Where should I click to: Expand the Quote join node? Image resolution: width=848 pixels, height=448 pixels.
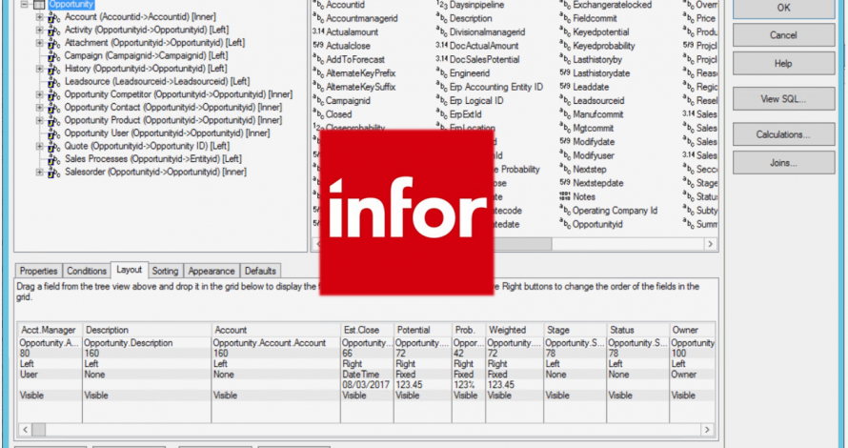pyautogui.click(x=39, y=146)
